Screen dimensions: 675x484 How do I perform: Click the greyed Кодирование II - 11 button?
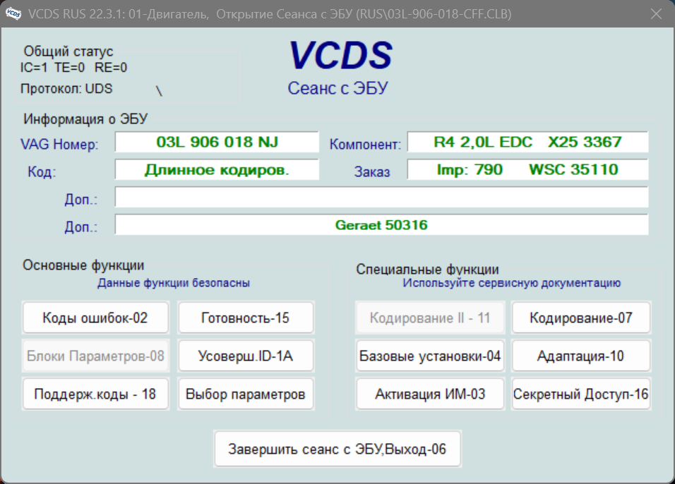(x=430, y=318)
